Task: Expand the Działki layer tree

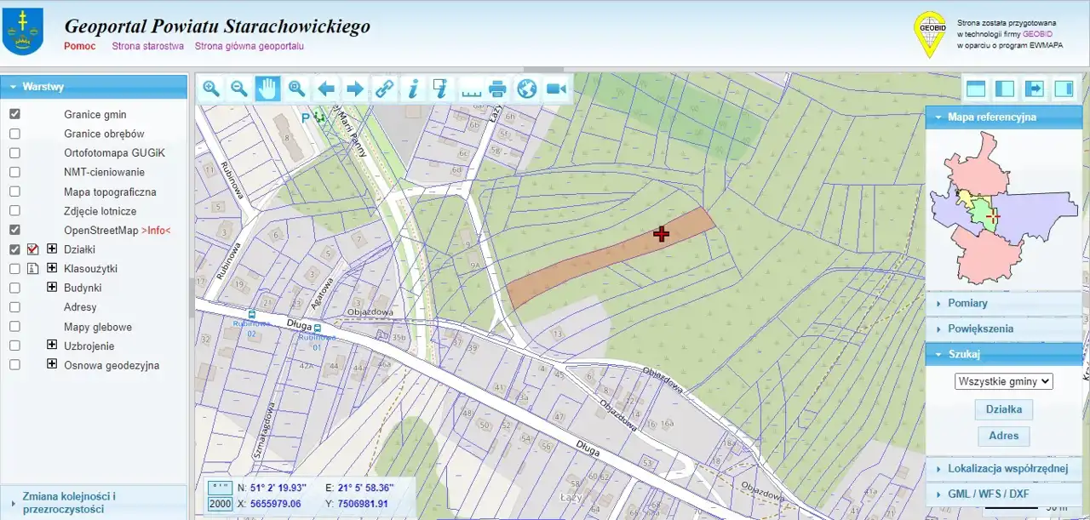Action: pos(52,249)
